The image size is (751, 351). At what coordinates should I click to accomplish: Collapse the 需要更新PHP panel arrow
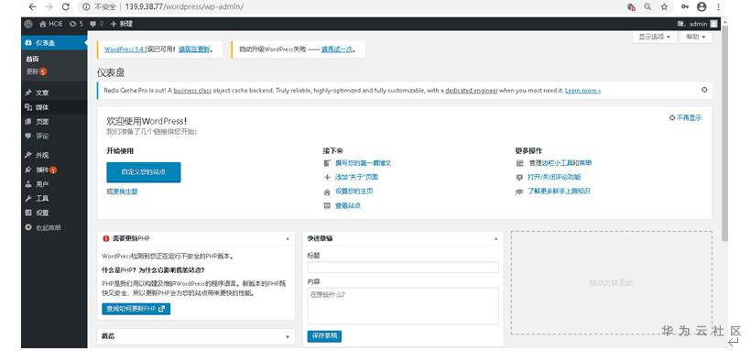288,238
